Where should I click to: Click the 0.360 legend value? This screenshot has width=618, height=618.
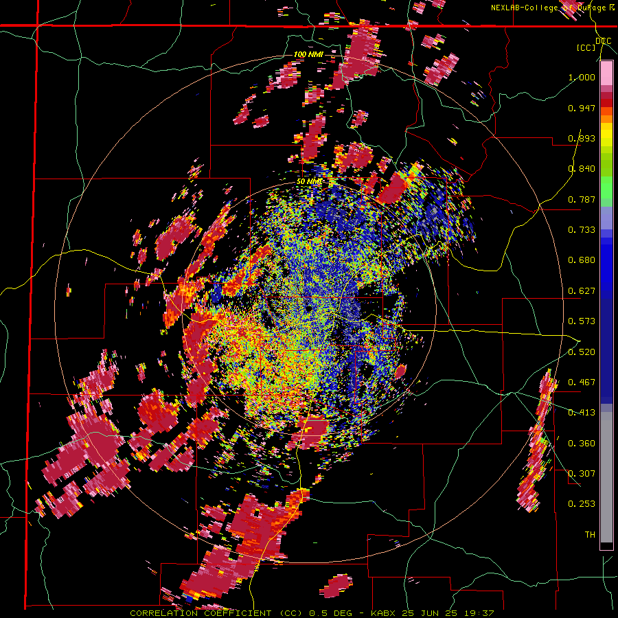click(582, 444)
